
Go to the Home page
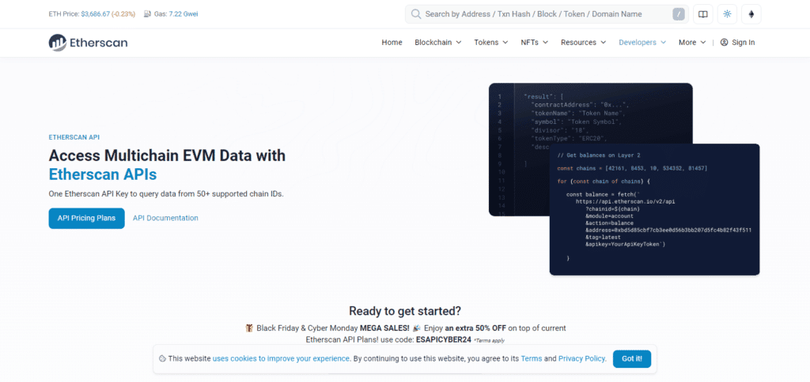(392, 43)
